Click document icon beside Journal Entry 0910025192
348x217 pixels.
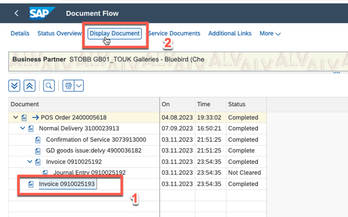click(x=46, y=173)
